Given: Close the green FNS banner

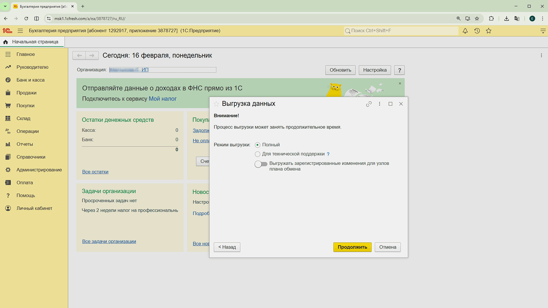Looking at the screenshot, I should [x=400, y=84].
